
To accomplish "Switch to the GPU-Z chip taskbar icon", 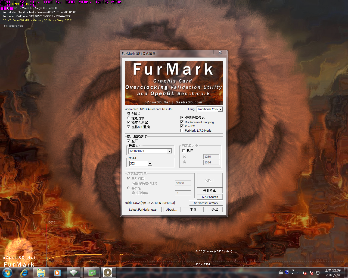I will 73,273.
